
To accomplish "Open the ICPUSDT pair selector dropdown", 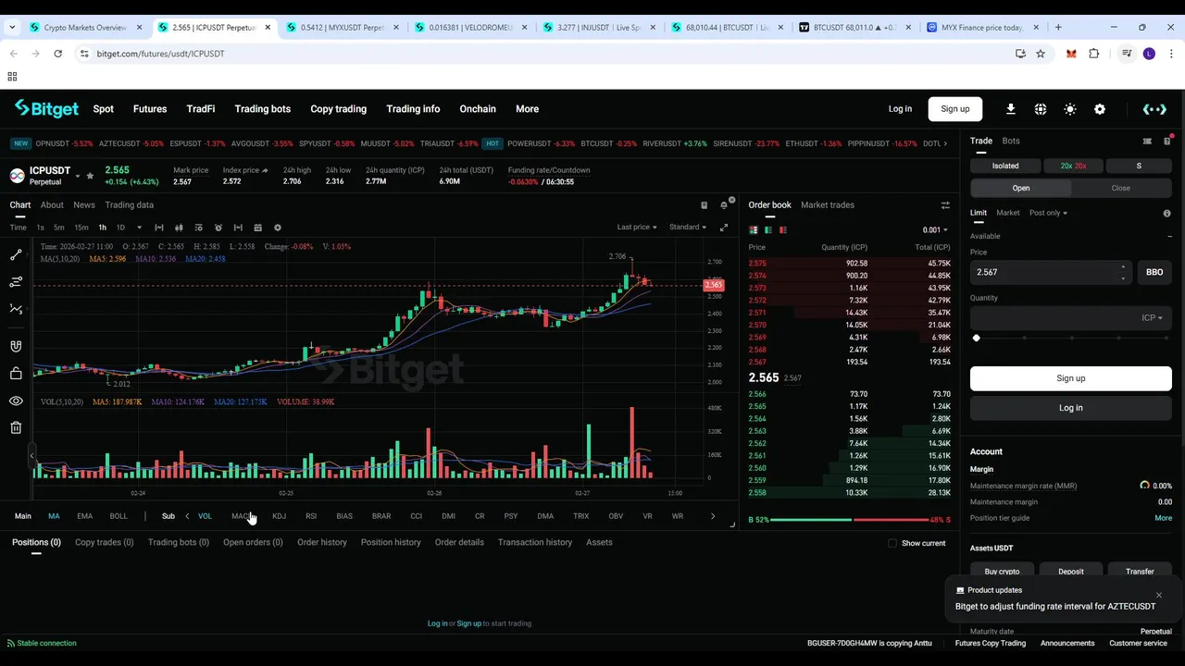I will [78, 176].
